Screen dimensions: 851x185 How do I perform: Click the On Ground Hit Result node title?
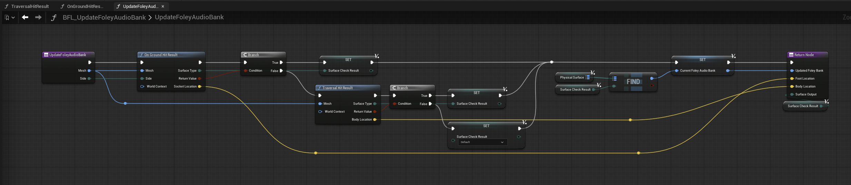pos(171,55)
